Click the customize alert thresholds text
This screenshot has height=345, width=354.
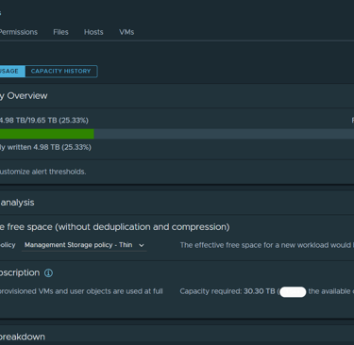42,172
